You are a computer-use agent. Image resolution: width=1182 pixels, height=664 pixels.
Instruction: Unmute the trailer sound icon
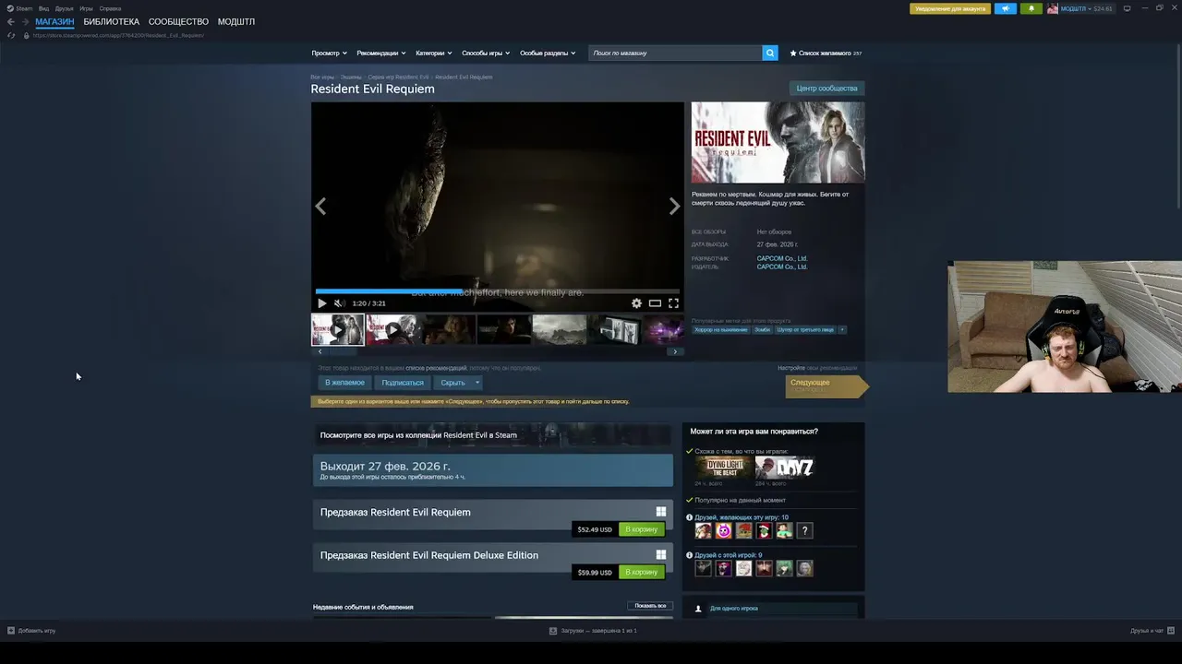339,303
